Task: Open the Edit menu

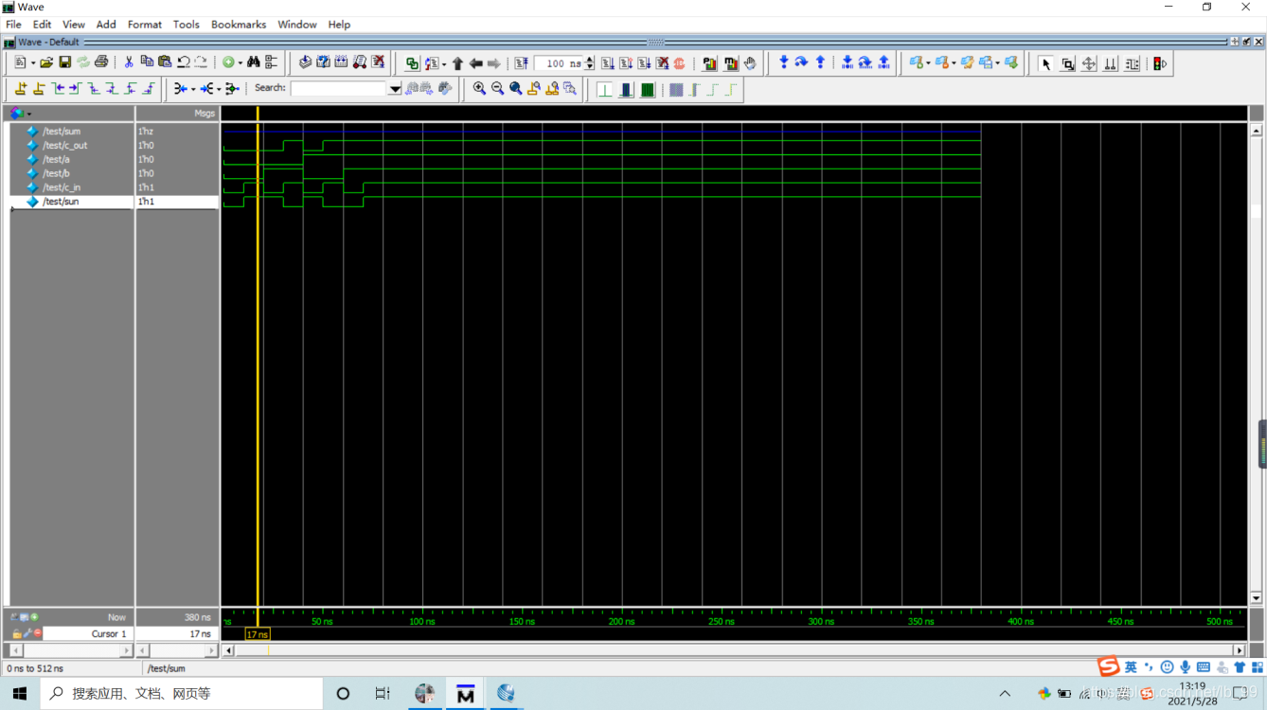Action: coord(42,25)
